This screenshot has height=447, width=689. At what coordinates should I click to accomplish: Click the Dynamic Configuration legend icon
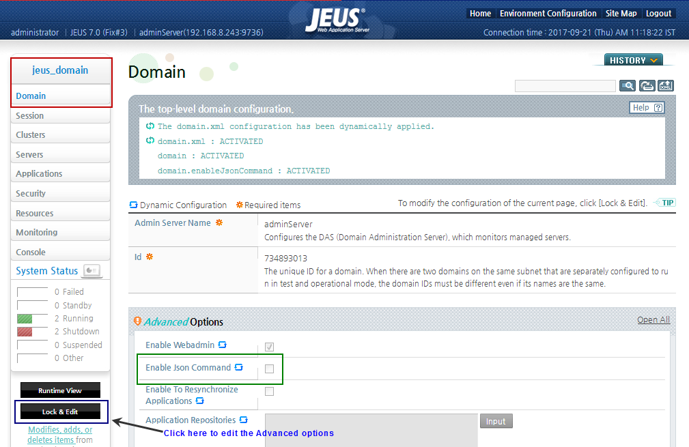tap(134, 205)
